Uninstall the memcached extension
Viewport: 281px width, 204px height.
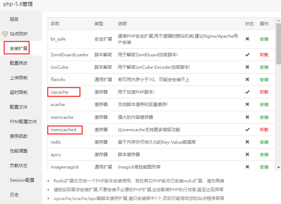[264, 130]
